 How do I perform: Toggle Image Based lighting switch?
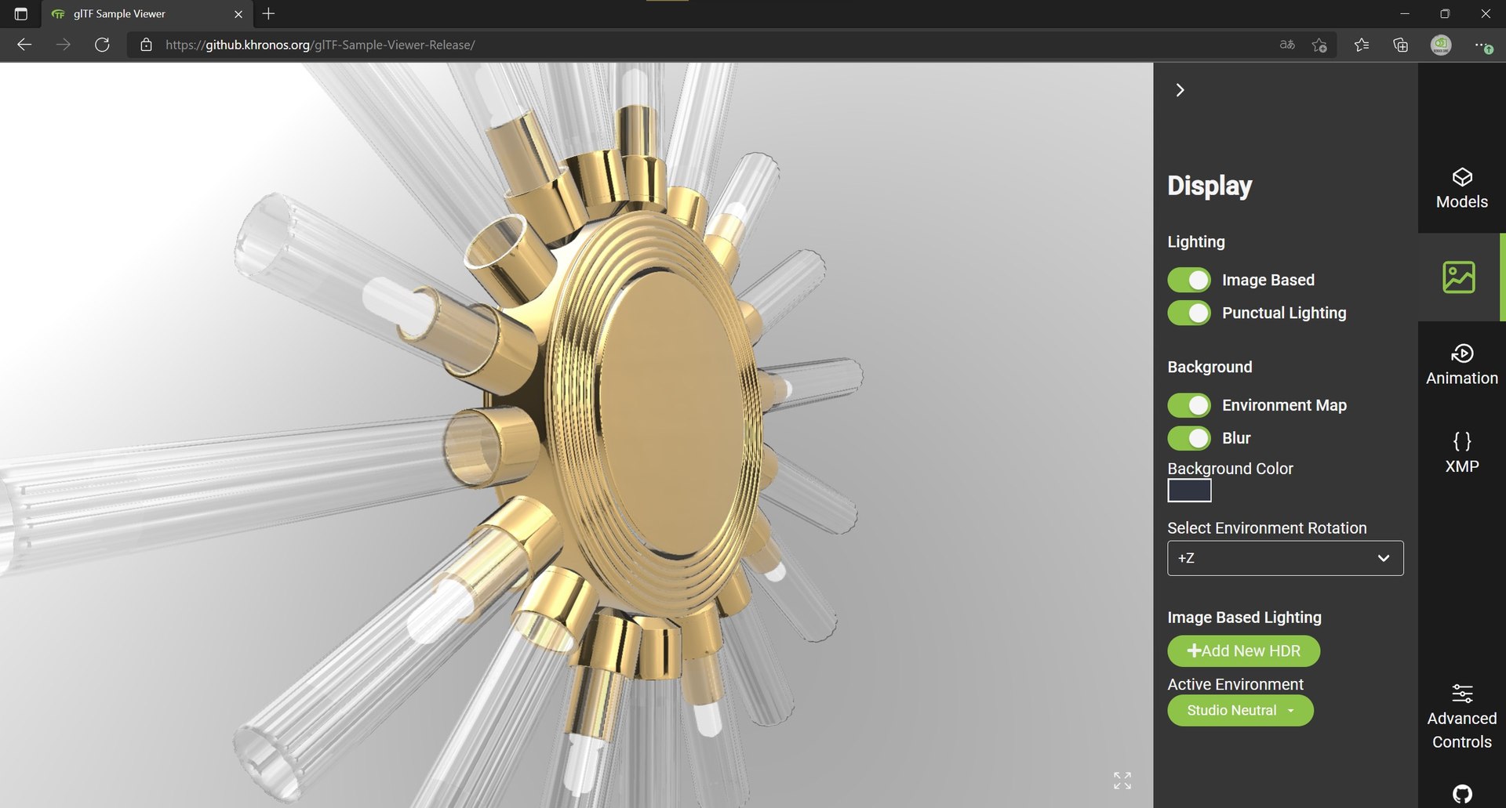click(1189, 280)
